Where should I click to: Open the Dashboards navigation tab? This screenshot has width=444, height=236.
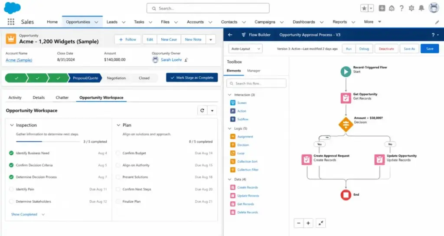coord(304,22)
